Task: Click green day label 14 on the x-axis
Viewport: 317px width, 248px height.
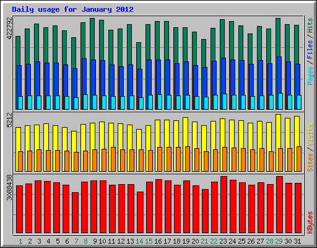Action: click(x=139, y=241)
